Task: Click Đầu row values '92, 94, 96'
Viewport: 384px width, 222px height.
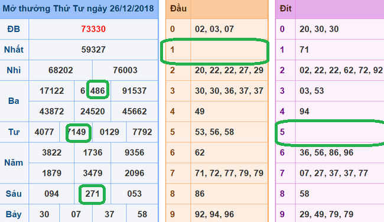Action: [214, 214]
